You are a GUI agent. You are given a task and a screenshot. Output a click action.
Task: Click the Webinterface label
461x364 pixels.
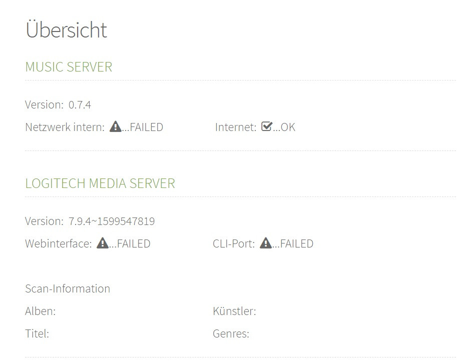pos(59,244)
